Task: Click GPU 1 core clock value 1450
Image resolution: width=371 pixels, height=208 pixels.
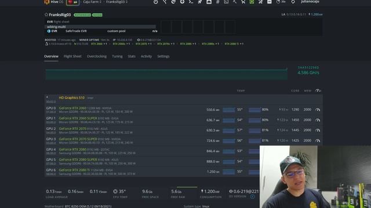Action: pyautogui.click(x=295, y=120)
